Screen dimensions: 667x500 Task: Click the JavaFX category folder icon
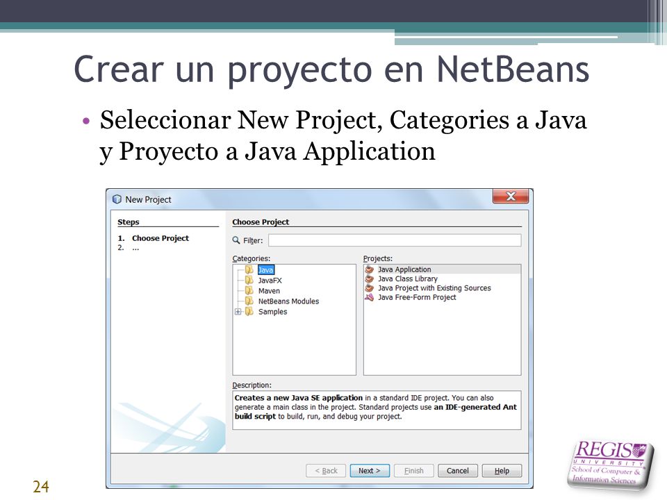click(x=249, y=280)
